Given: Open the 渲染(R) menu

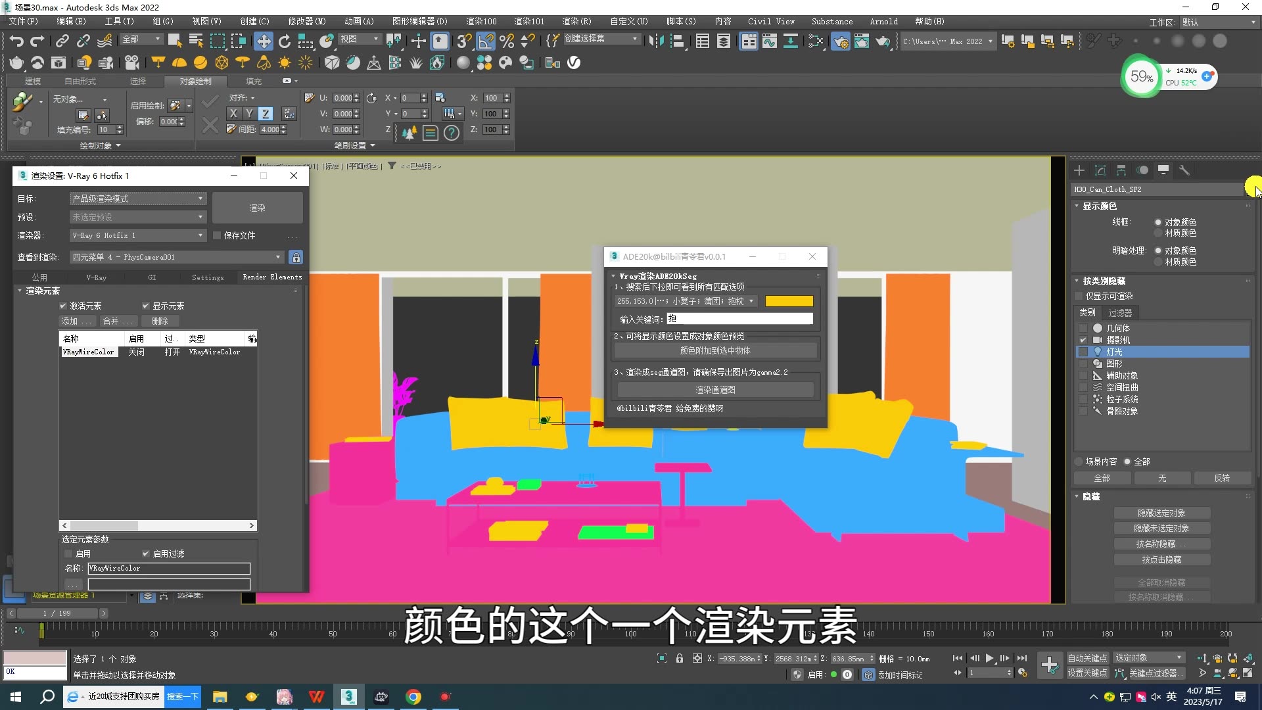Looking at the screenshot, I should [x=576, y=21].
